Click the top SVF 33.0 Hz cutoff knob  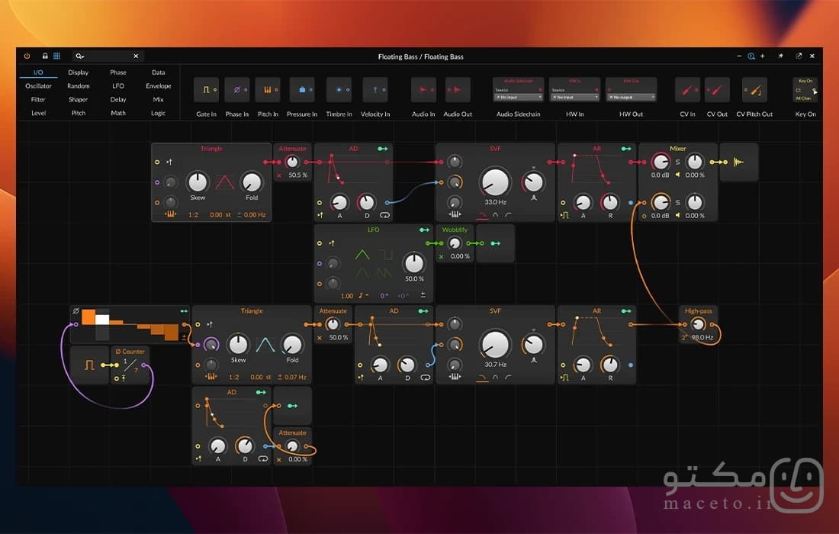[x=495, y=182]
